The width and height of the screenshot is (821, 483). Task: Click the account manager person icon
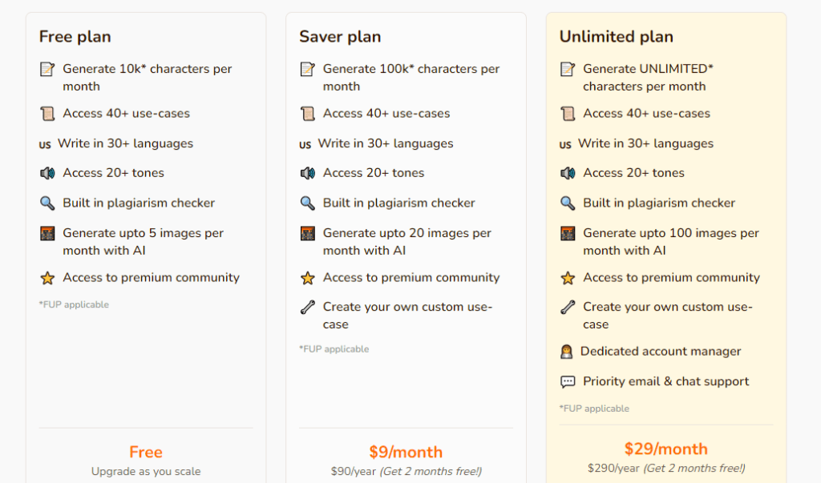(567, 352)
